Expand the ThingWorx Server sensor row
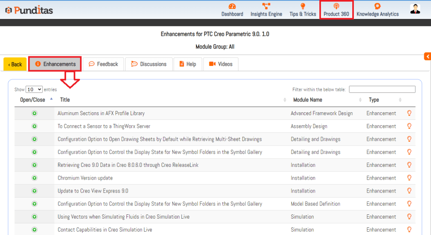 [x=35, y=126]
